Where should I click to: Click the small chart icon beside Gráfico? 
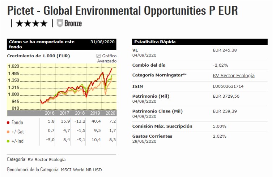click(98, 56)
